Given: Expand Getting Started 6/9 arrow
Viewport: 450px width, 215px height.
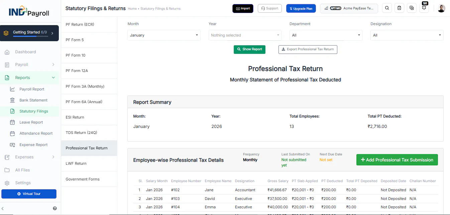Looking at the screenshot, I should tap(52, 33).
